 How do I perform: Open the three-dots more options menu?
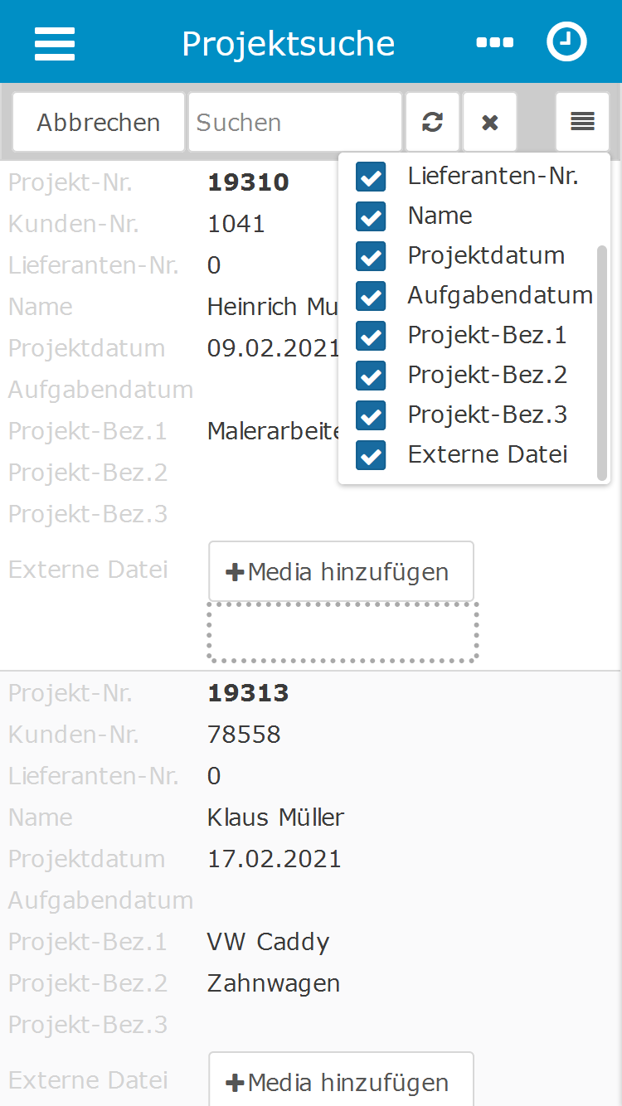pos(494,43)
